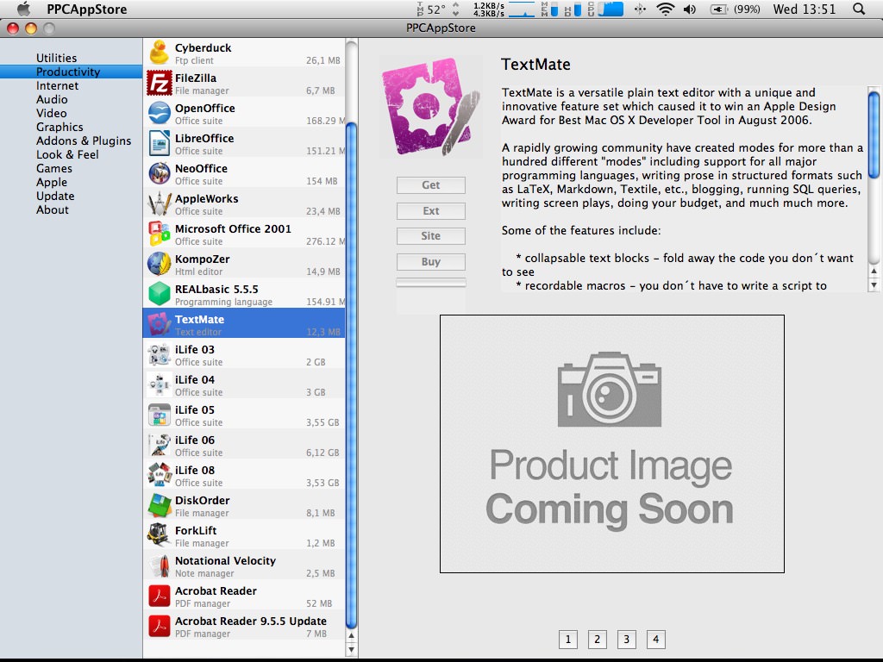This screenshot has width=883, height=662.
Task: Click the battery status indicator
Action: point(735,9)
